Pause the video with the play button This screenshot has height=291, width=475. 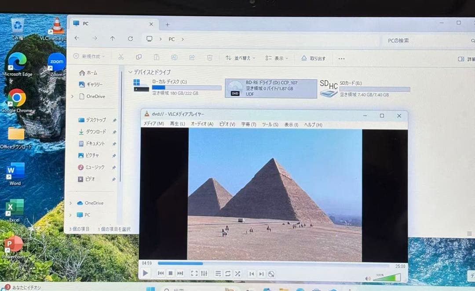pyautogui.click(x=146, y=273)
